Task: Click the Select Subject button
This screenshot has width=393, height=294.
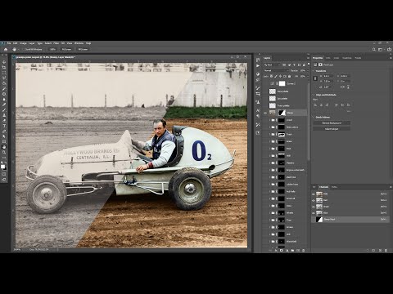Action: (x=332, y=129)
